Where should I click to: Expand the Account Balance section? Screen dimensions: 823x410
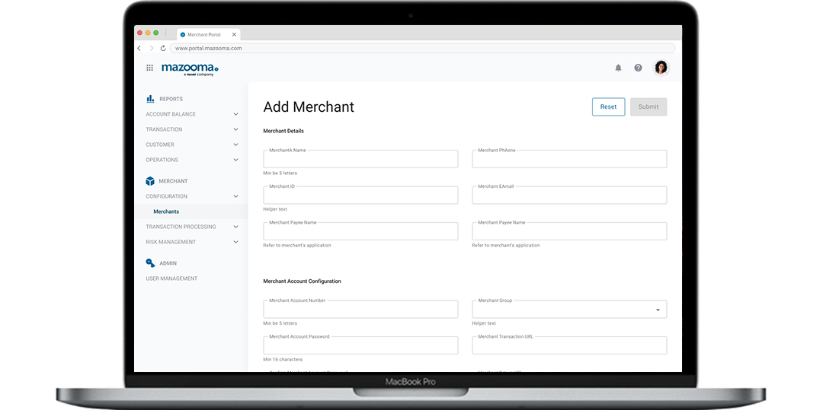click(235, 114)
